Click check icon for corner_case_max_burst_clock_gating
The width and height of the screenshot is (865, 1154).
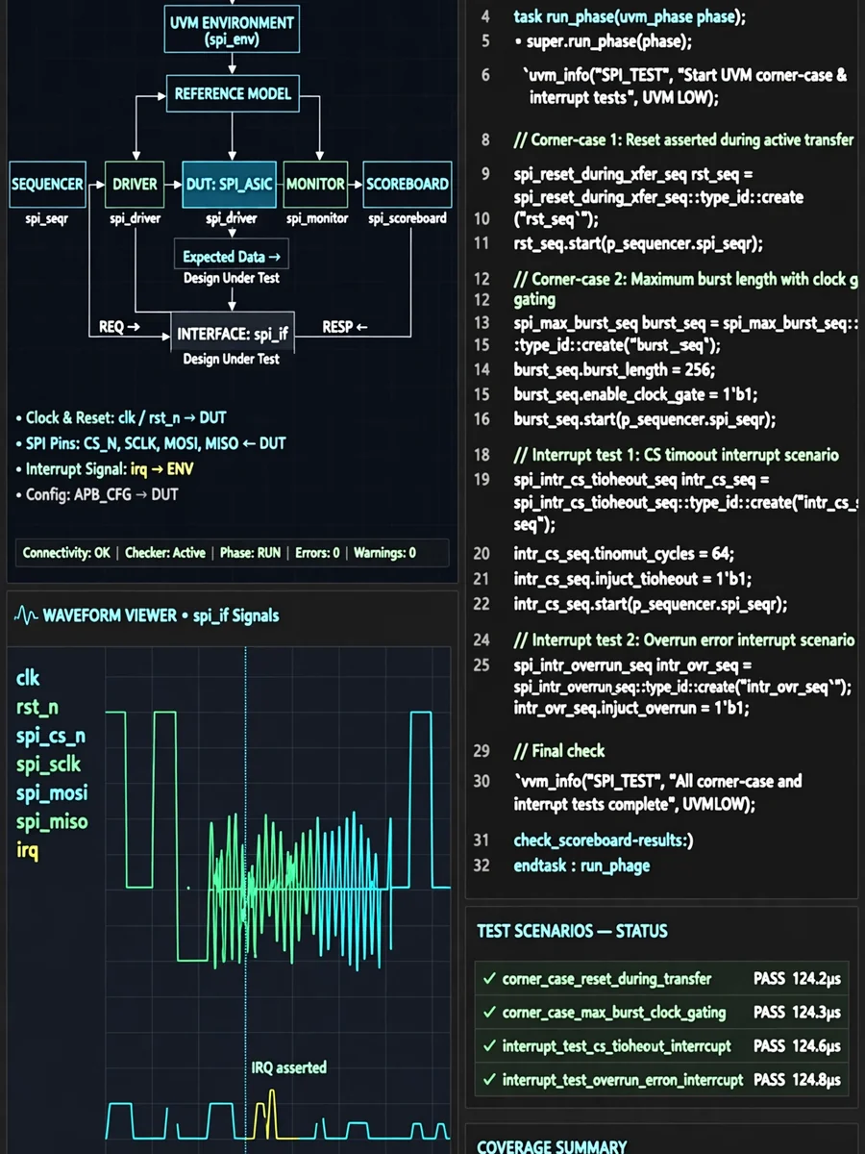tap(489, 1013)
